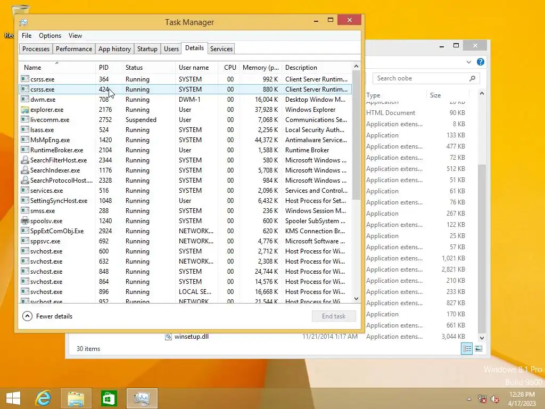Viewport: 545px width, 409px height.
Task: Select the SettingSyncHost.exe row
Action: (x=185, y=201)
